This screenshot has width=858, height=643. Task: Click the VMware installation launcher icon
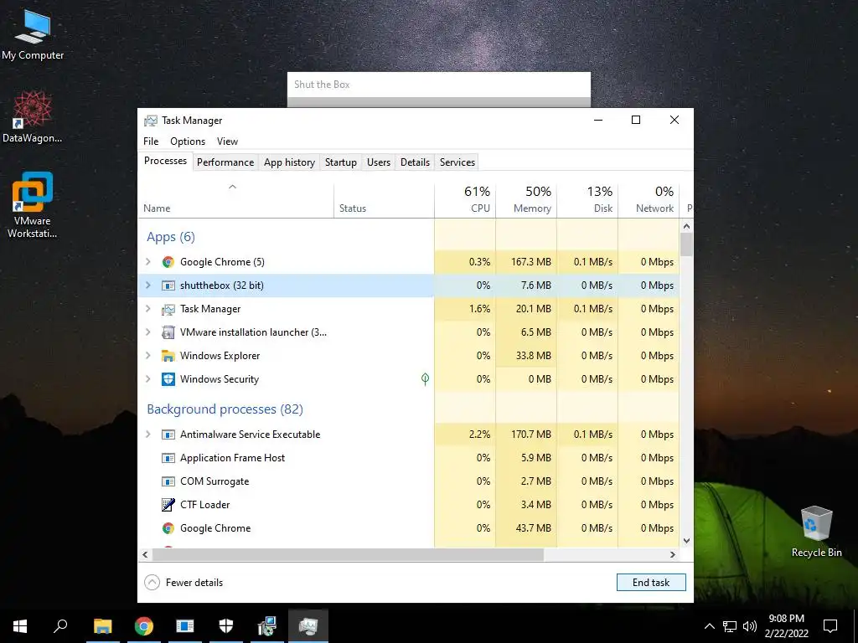(x=168, y=332)
